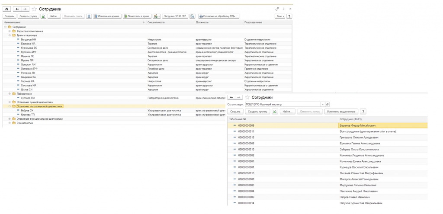This screenshot has width=443, height=214.
Task: Switch list view mode icon before Извлечь из архива
Action: pos(89,16)
